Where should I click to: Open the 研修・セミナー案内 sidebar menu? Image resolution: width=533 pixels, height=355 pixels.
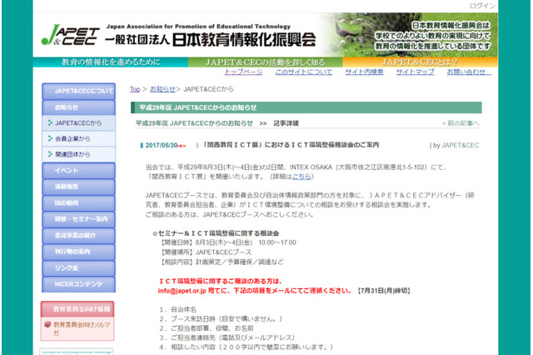tap(78, 219)
